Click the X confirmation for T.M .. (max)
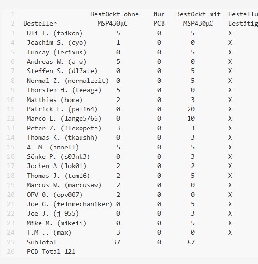Screen dimensions: 258x264 (x=230, y=232)
